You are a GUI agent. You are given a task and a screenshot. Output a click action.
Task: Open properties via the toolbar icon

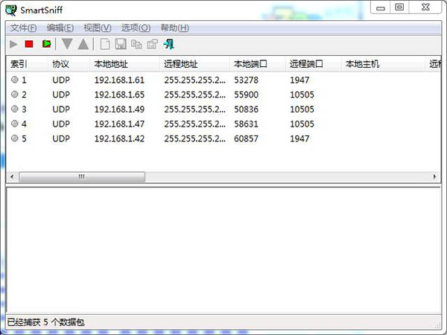(153, 45)
